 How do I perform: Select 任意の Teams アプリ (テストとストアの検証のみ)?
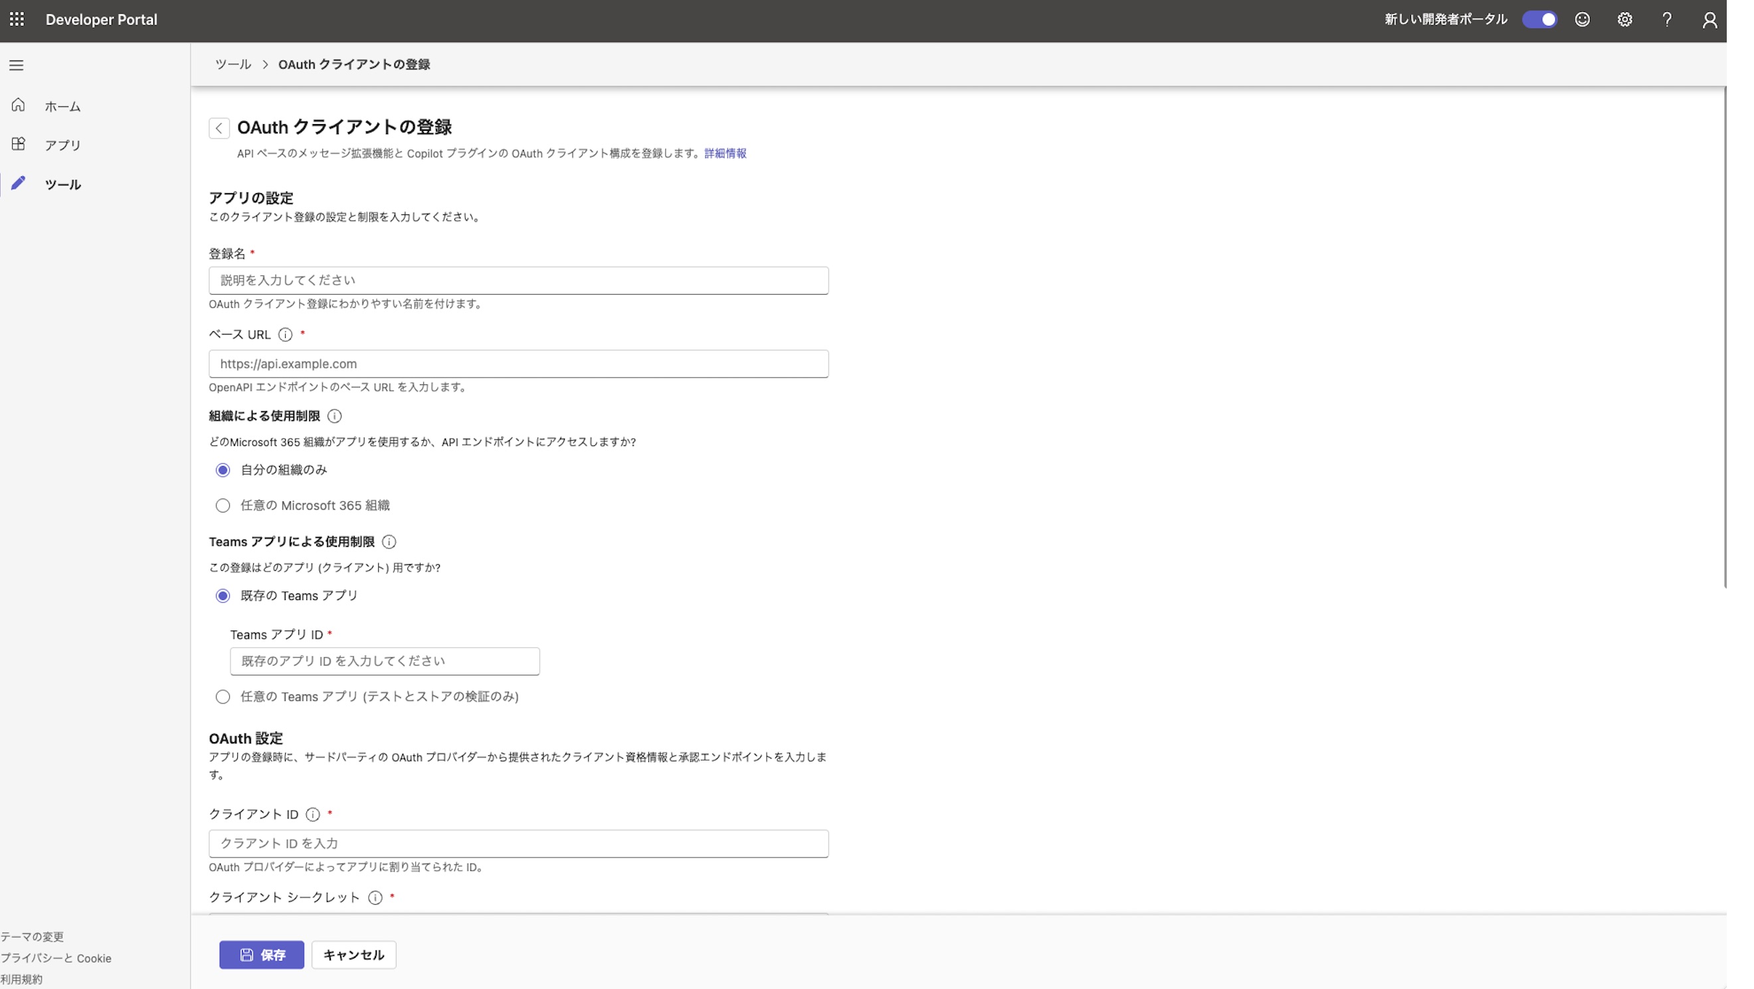pos(223,696)
